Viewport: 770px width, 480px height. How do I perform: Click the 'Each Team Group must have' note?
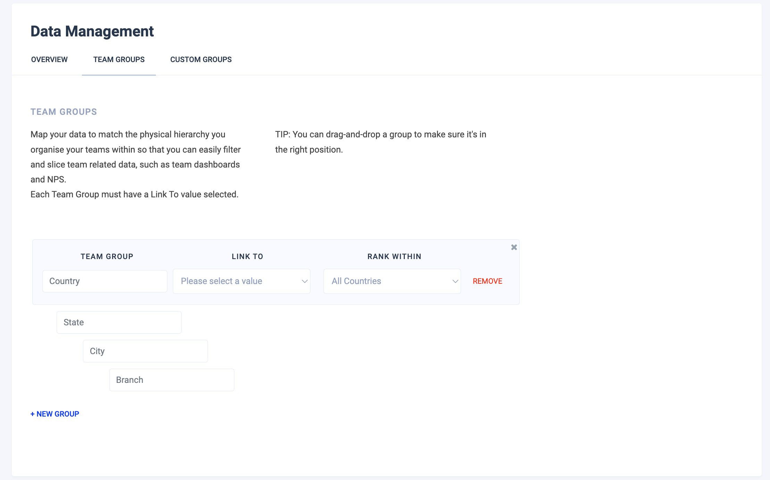click(x=134, y=195)
